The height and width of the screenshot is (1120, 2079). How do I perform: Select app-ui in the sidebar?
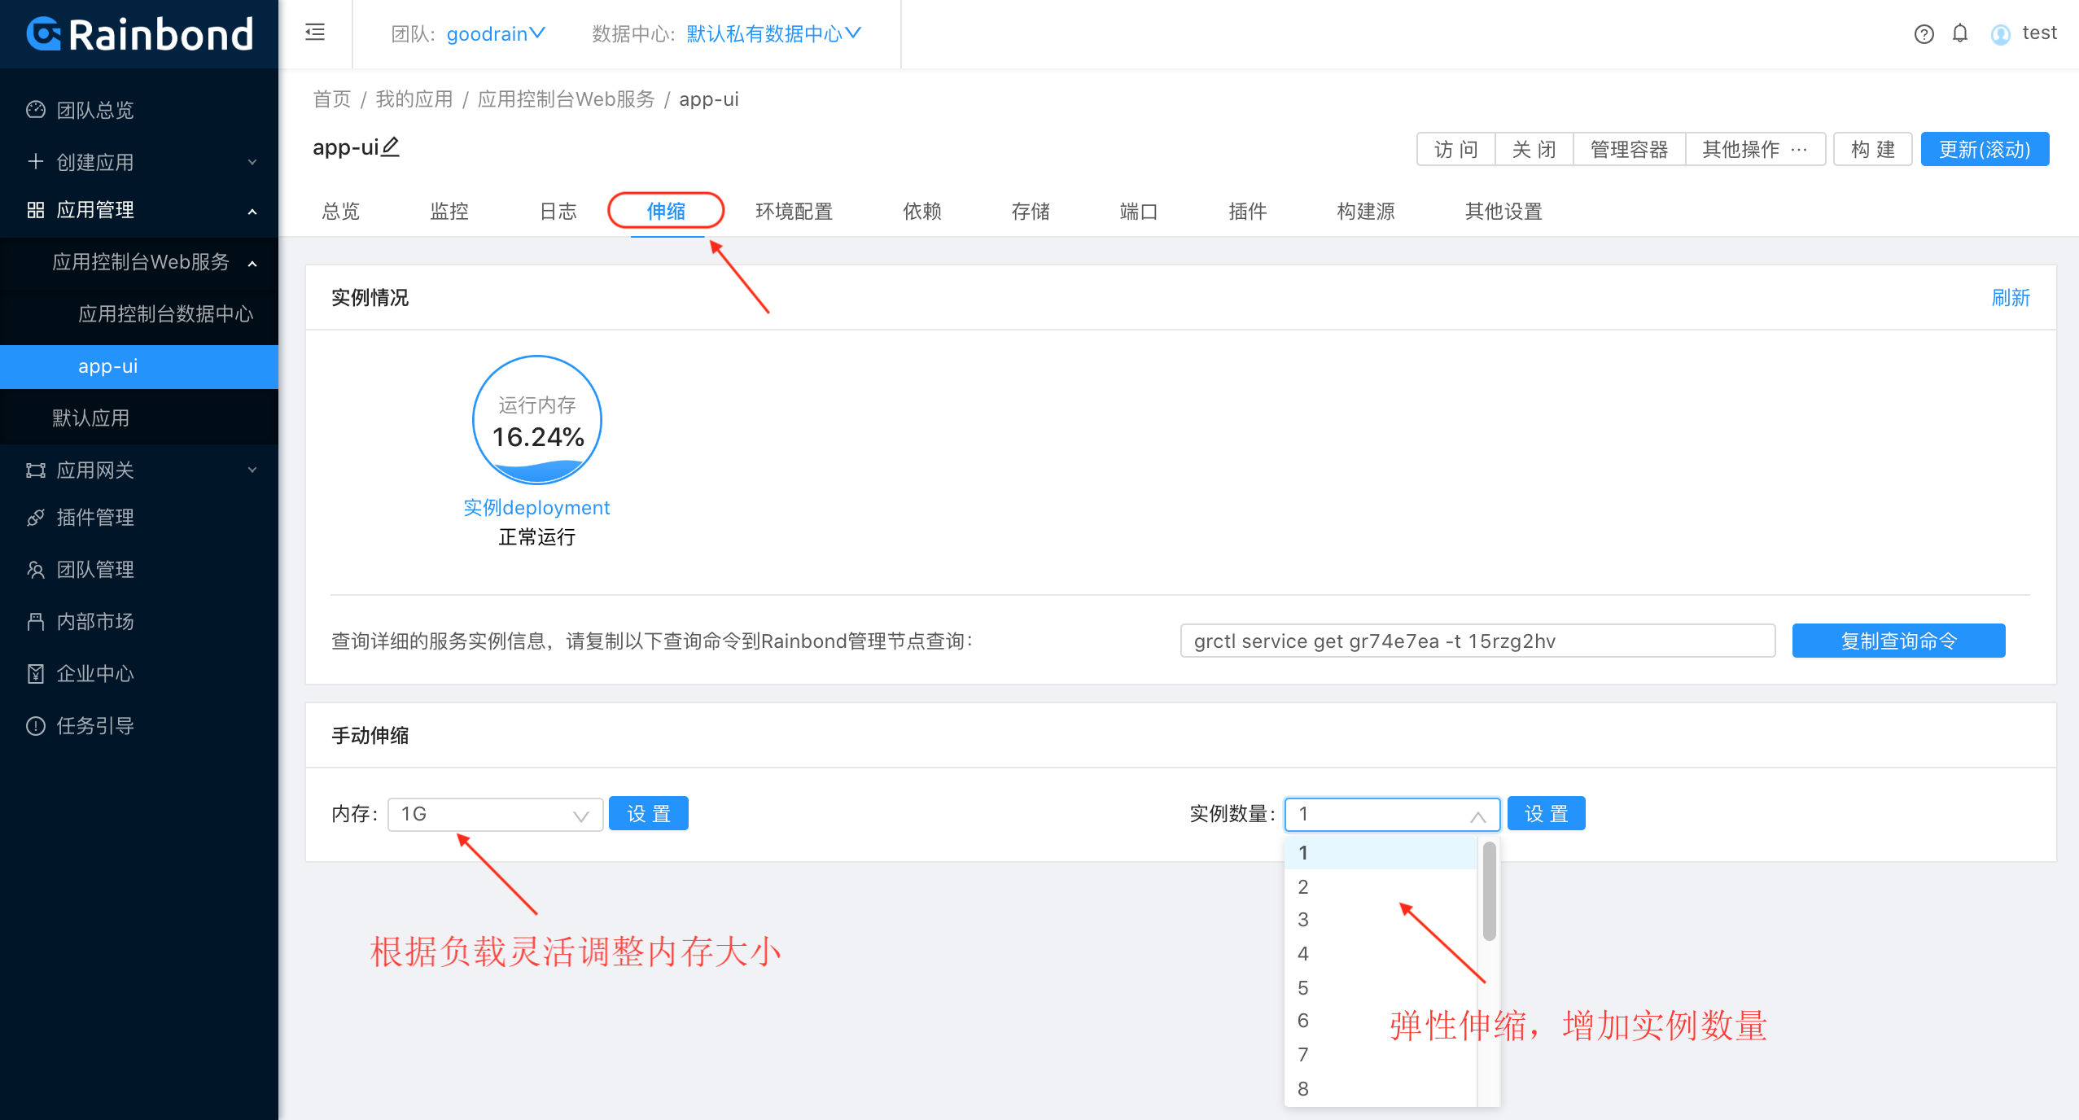tap(139, 366)
